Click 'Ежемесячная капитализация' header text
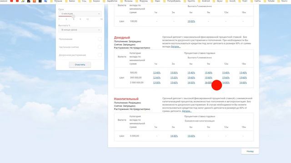The width and height of the screenshot is (291, 163). [x=200, y=121]
